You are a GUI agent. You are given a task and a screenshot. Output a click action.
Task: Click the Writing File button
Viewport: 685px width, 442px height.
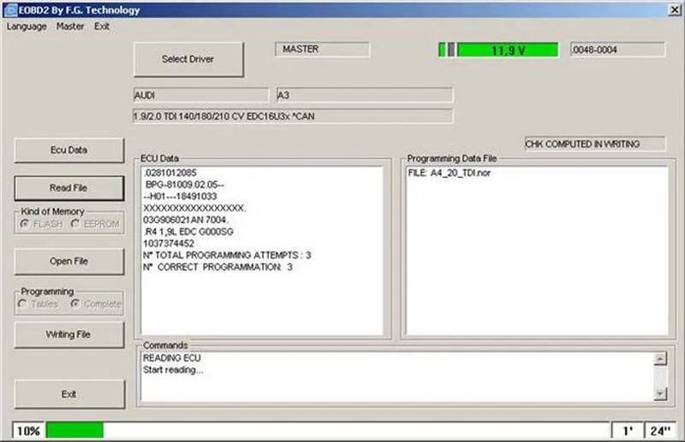pos(69,334)
